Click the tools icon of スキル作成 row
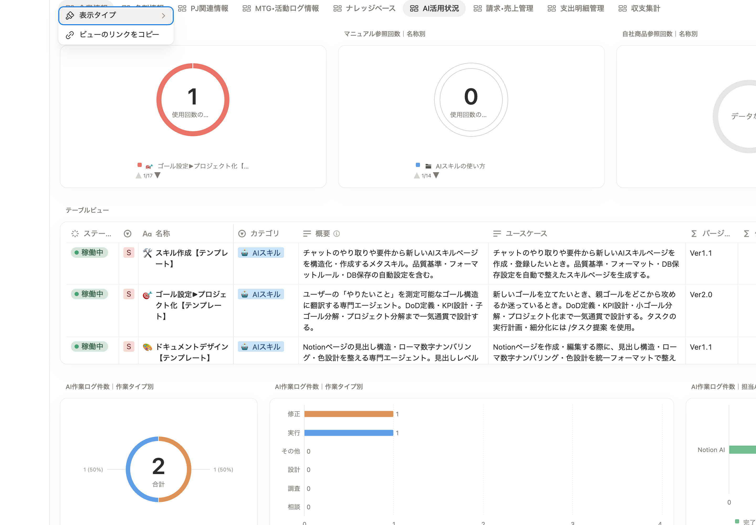The image size is (756, 525). pyautogui.click(x=147, y=253)
